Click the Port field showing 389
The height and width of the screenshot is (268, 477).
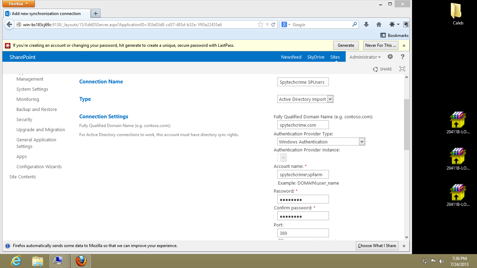[x=303, y=233]
